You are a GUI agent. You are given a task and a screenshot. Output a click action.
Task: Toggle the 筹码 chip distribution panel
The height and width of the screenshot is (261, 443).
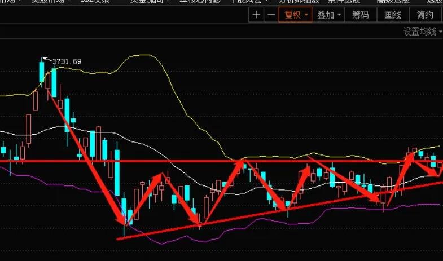point(361,15)
